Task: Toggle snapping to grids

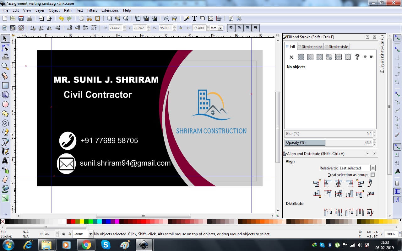Action: coord(397,191)
